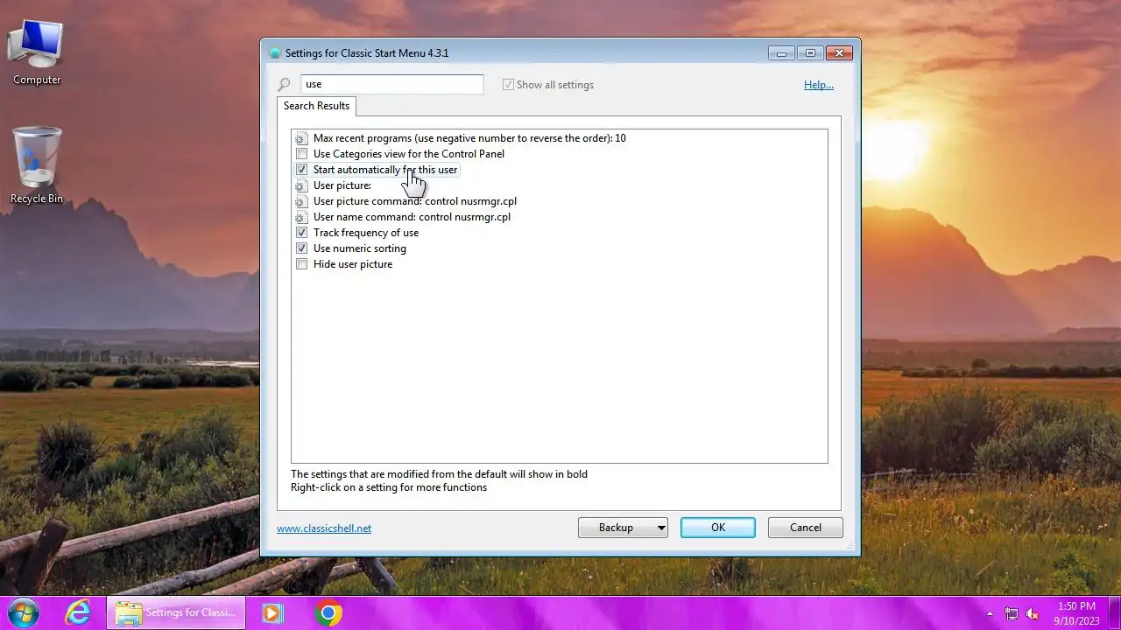This screenshot has width=1121, height=630.
Task: Select the Max recent programs setting text
Action: click(x=469, y=138)
